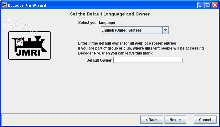Maximize the Decoder Pro Wizard window

(x=208, y=5)
